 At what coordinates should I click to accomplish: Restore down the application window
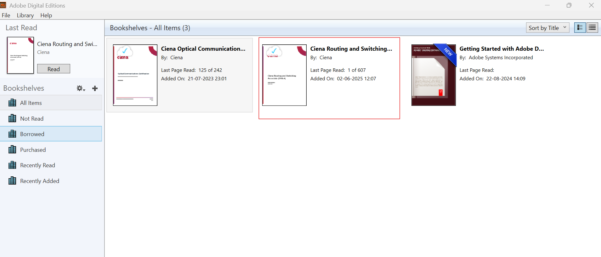(569, 5)
